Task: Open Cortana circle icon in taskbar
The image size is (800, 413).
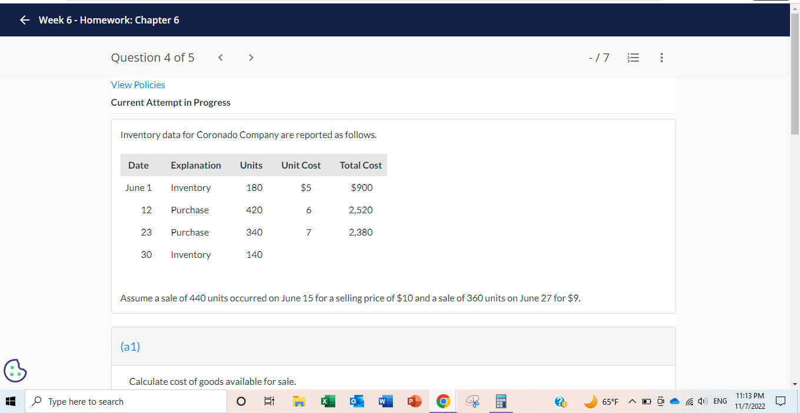Action: pyautogui.click(x=241, y=402)
